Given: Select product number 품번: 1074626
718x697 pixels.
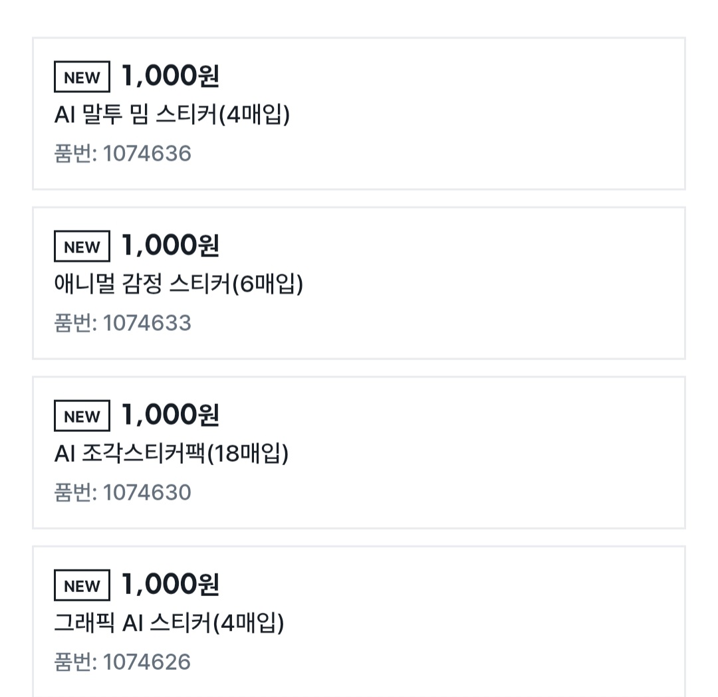Looking at the screenshot, I should pos(122,662).
